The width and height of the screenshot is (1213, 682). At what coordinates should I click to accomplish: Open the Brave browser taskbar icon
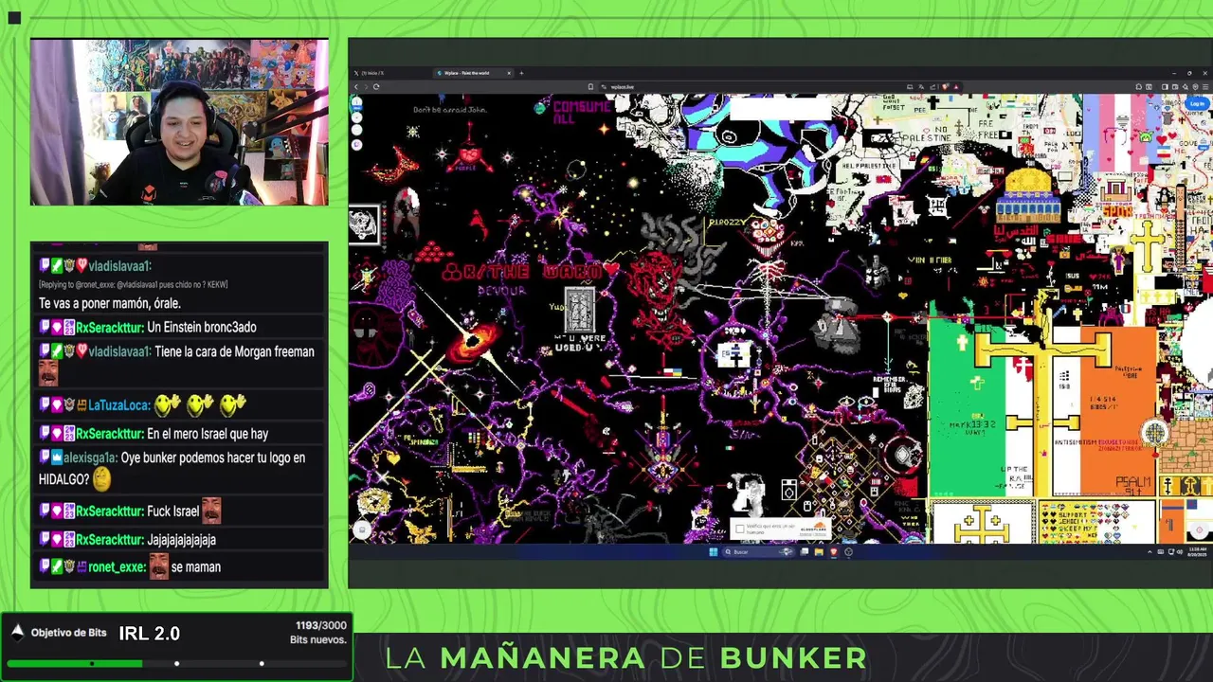point(834,551)
